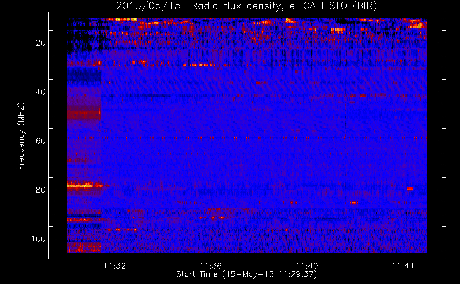
Task: Click the 60 MHz frequency tick label
Action: pos(41,141)
